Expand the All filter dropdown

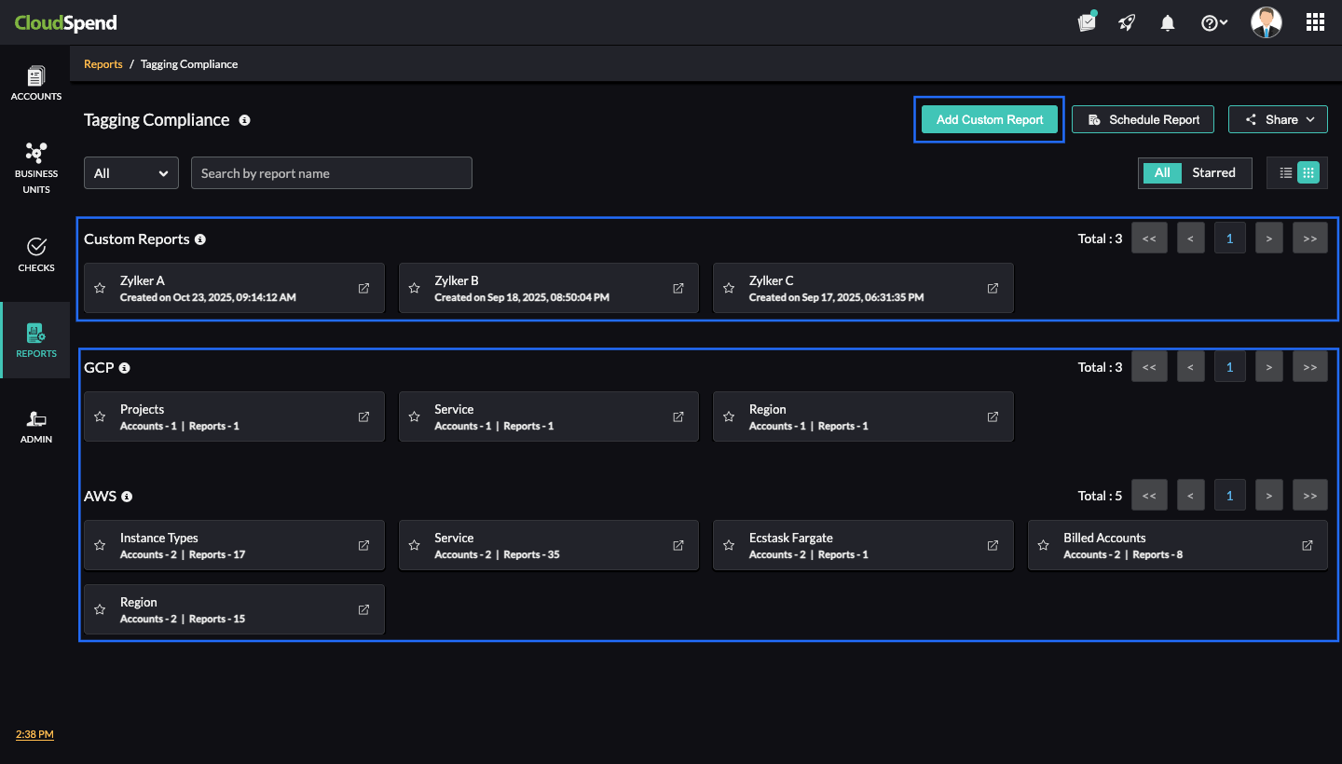[x=131, y=173]
